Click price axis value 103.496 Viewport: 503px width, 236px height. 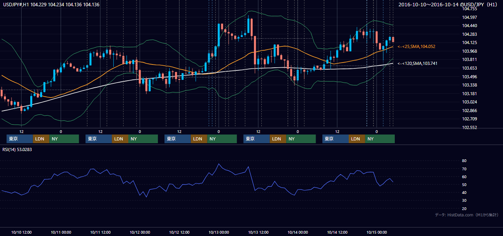click(470, 77)
